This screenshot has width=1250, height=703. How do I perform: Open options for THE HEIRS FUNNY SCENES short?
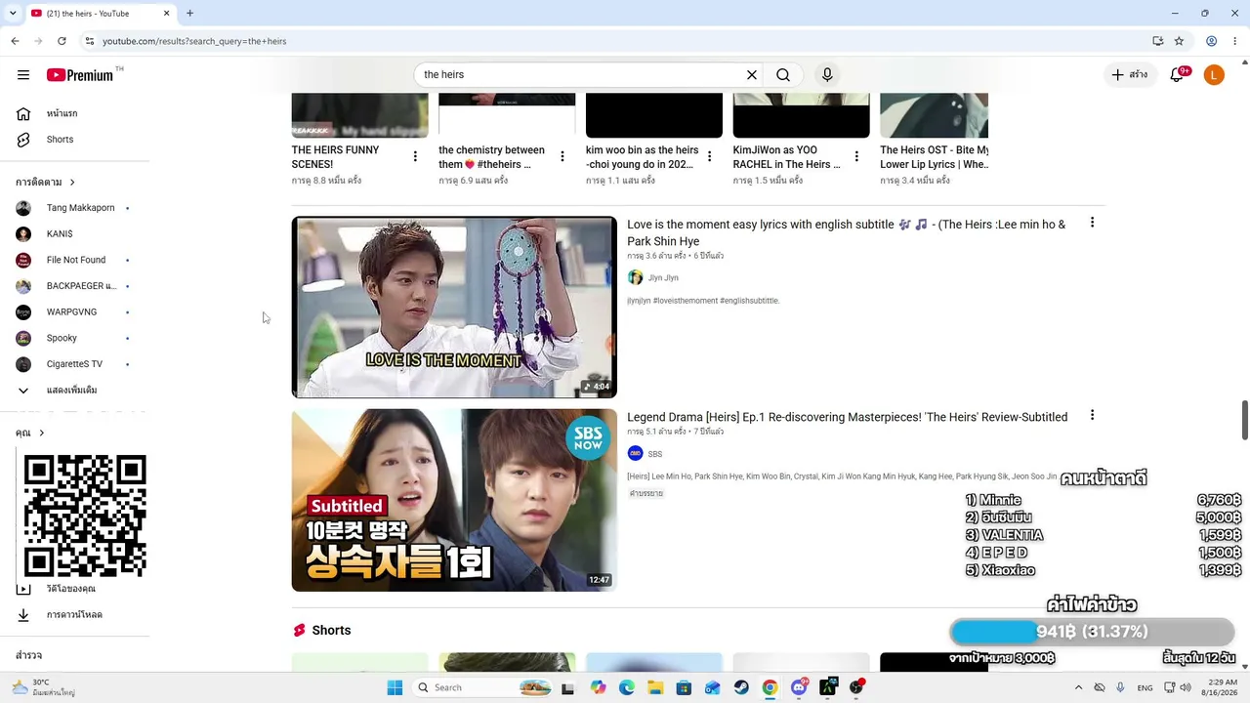pos(415,156)
